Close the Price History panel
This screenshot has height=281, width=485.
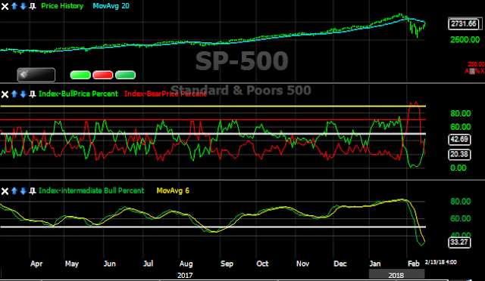click(x=5, y=6)
